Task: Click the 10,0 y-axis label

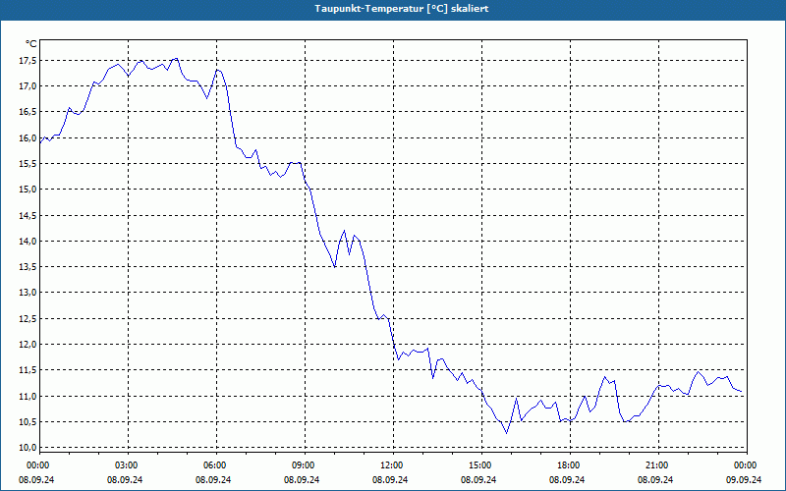Action: coord(28,448)
